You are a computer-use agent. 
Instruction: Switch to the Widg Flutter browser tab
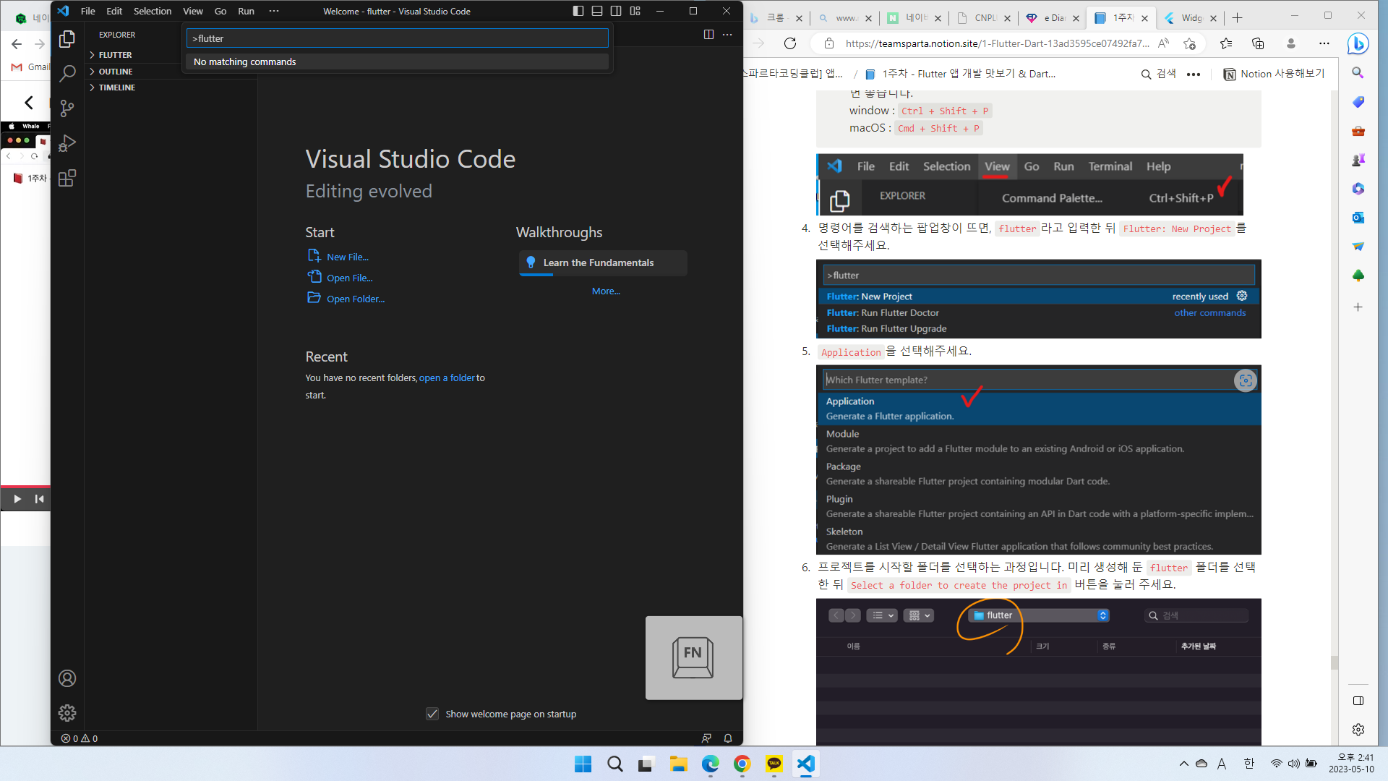[x=1191, y=18]
